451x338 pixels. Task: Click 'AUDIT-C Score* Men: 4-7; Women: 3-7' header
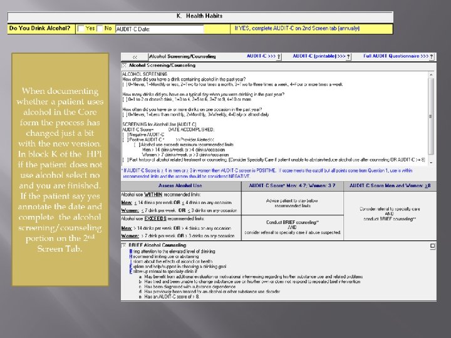(x=293, y=186)
